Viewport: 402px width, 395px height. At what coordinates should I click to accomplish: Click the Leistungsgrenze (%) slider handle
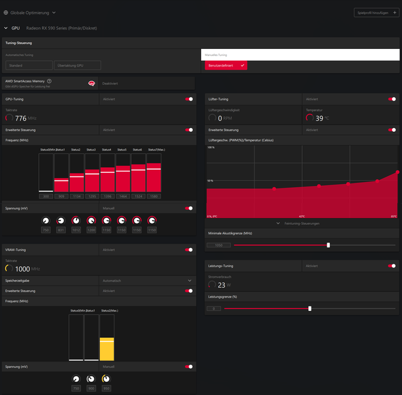tap(310, 308)
